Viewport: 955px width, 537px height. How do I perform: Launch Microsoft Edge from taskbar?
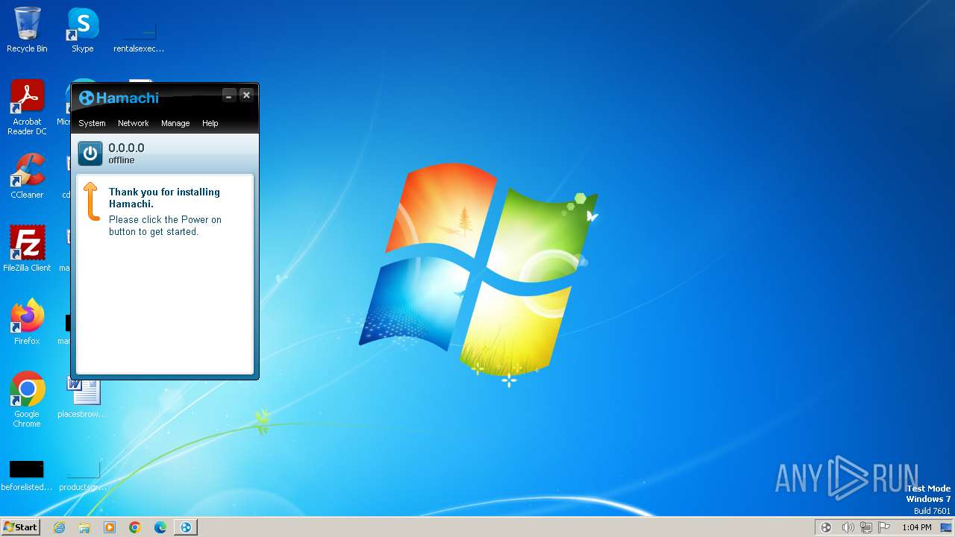160,527
